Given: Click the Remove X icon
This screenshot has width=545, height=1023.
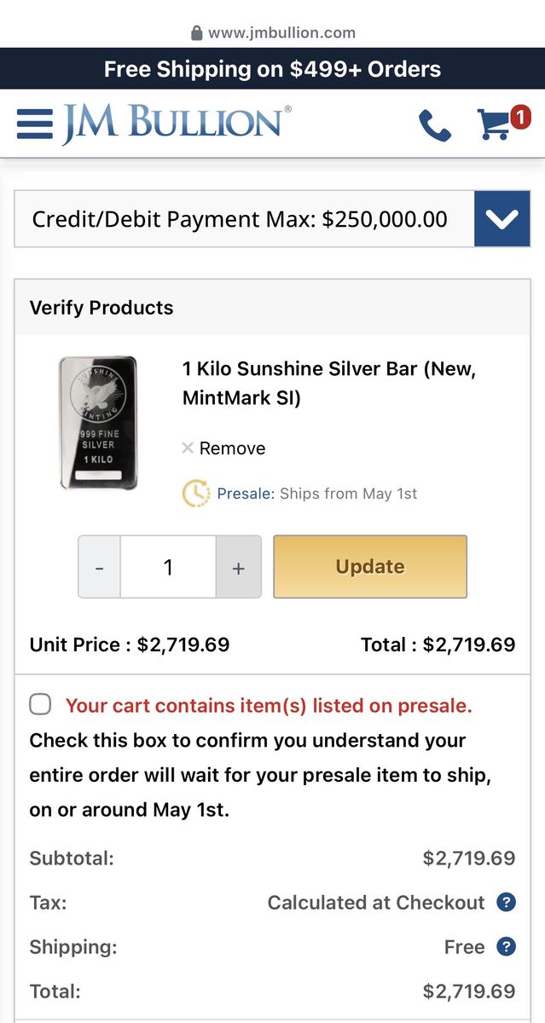Looking at the screenshot, I should 188,448.
